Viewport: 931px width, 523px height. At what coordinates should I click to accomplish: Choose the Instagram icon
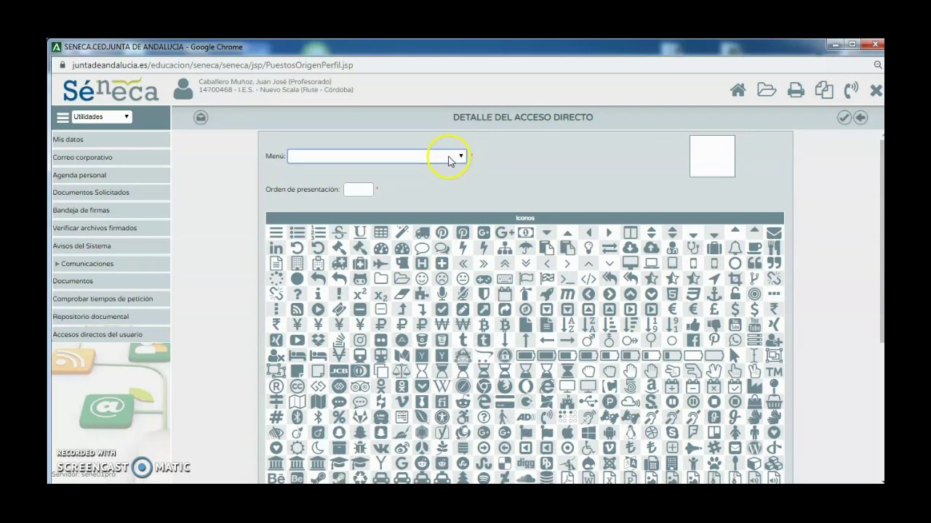(360, 340)
